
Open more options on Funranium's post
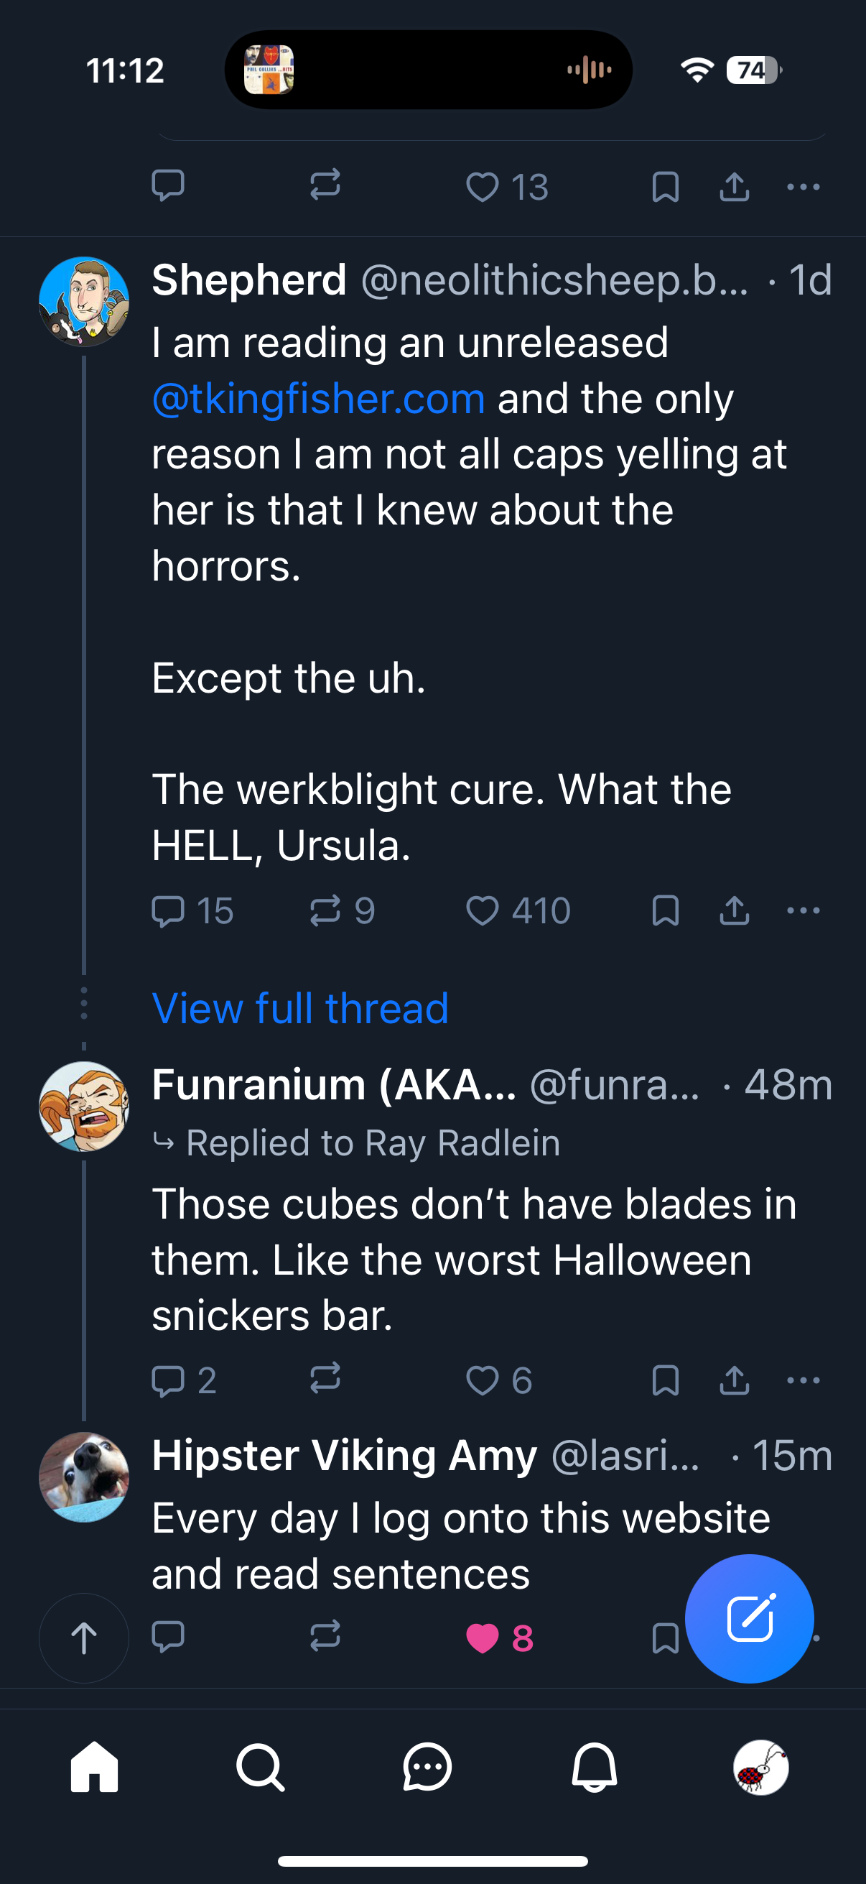click(x=803, y=1380)
